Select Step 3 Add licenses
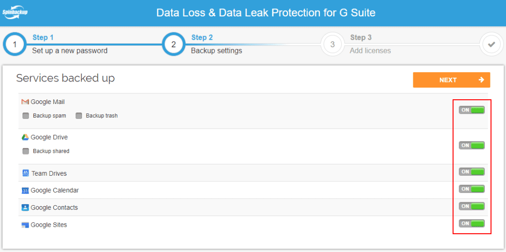 pyautogui.click(x=333, y=44)
